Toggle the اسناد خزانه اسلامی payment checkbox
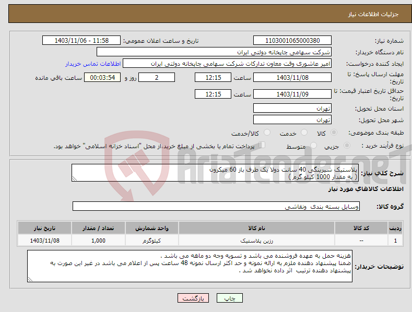 pos(262,145)
